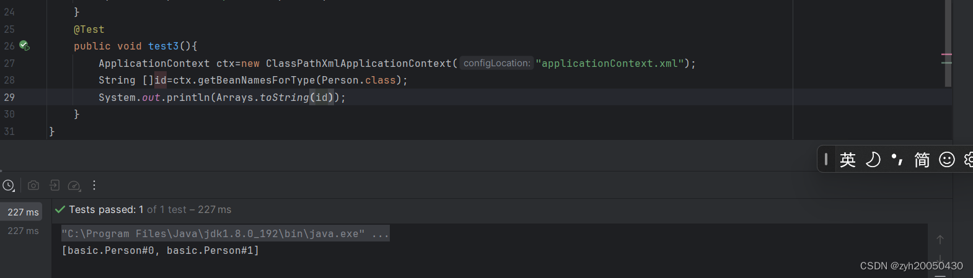Click the red error stripe mark in scrollbar
The width and height of the screenshot is (973, 278).
click(x=946, y=54)
